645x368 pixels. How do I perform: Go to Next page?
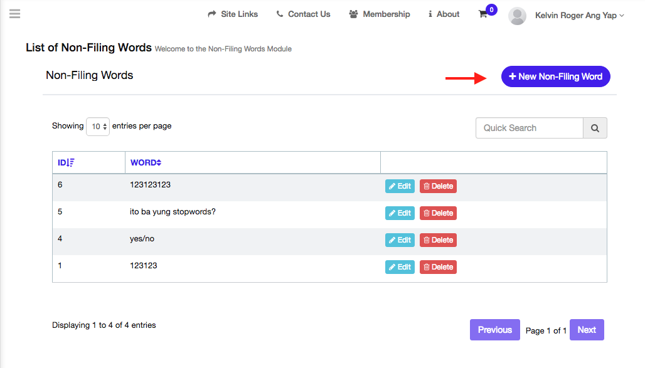point(587,330)
